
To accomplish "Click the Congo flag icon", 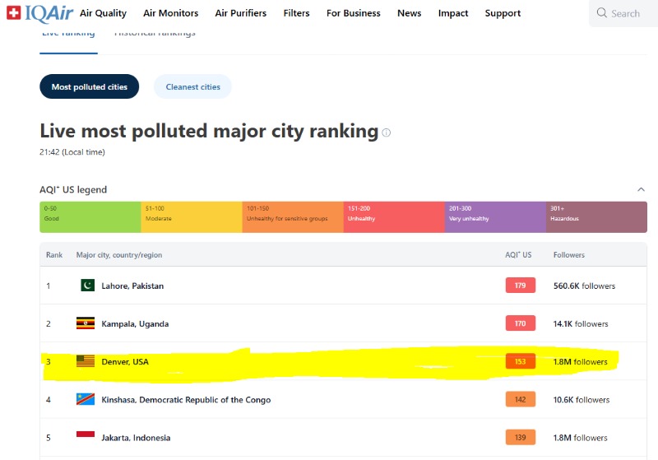I will (x=86, y=399).
